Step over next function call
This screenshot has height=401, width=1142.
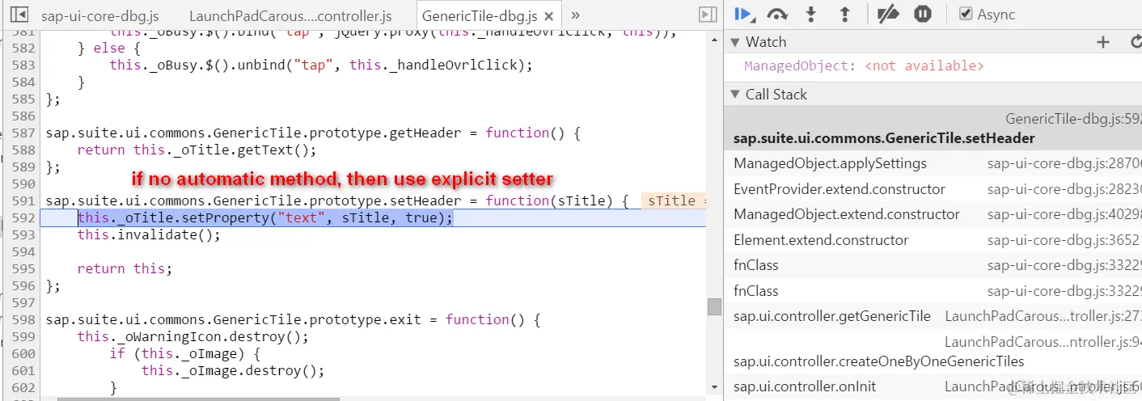(x=777, y=14)
